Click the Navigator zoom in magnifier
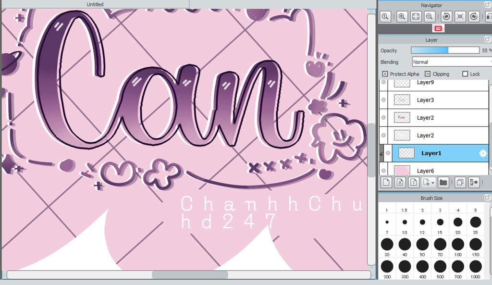The width and height of the screenshot is (492, 285). pos(402,16)
